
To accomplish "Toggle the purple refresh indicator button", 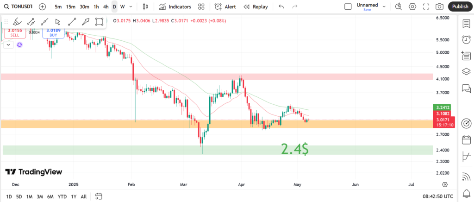I will pos(19,45).
